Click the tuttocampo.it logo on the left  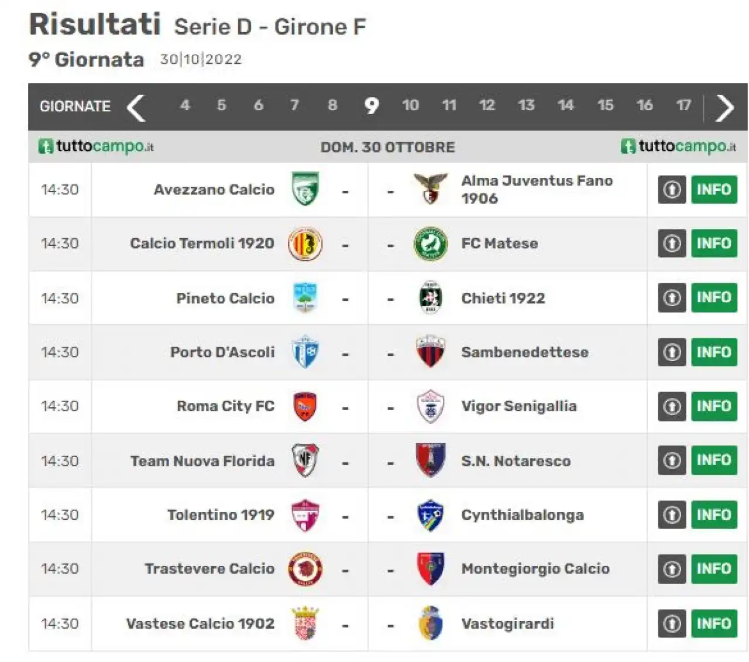coord(96,146)
